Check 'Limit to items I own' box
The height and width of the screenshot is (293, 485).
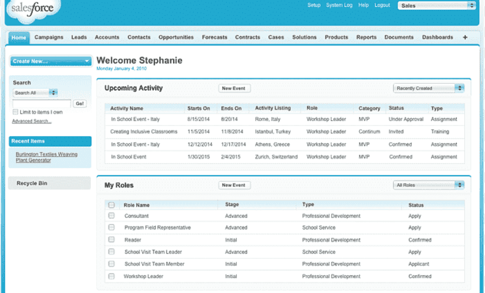coord(15,112)
